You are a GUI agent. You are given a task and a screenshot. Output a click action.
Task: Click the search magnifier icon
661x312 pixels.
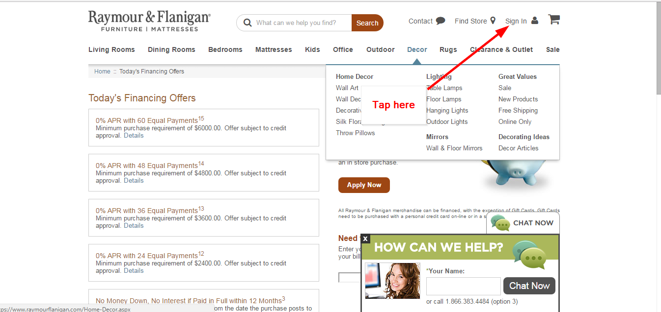(x=247, y=23)
